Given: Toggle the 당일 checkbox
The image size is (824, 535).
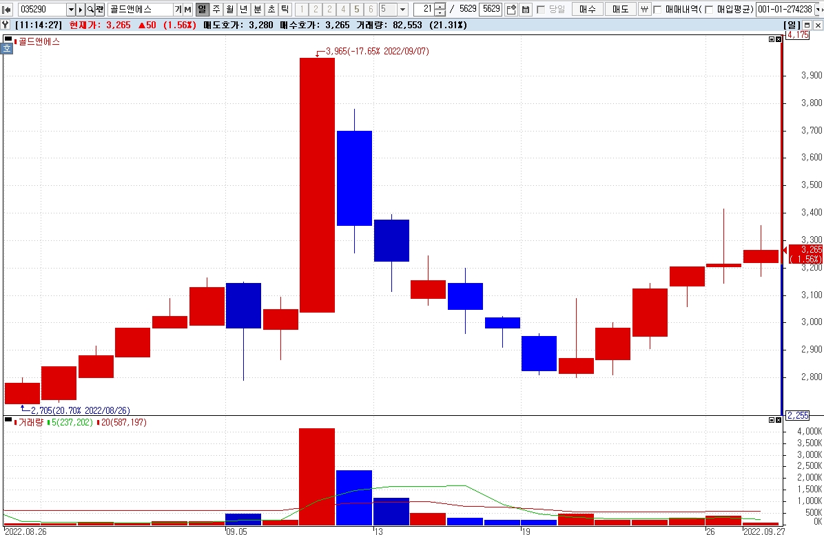Looking at the screenshot, I should (541, 10).
